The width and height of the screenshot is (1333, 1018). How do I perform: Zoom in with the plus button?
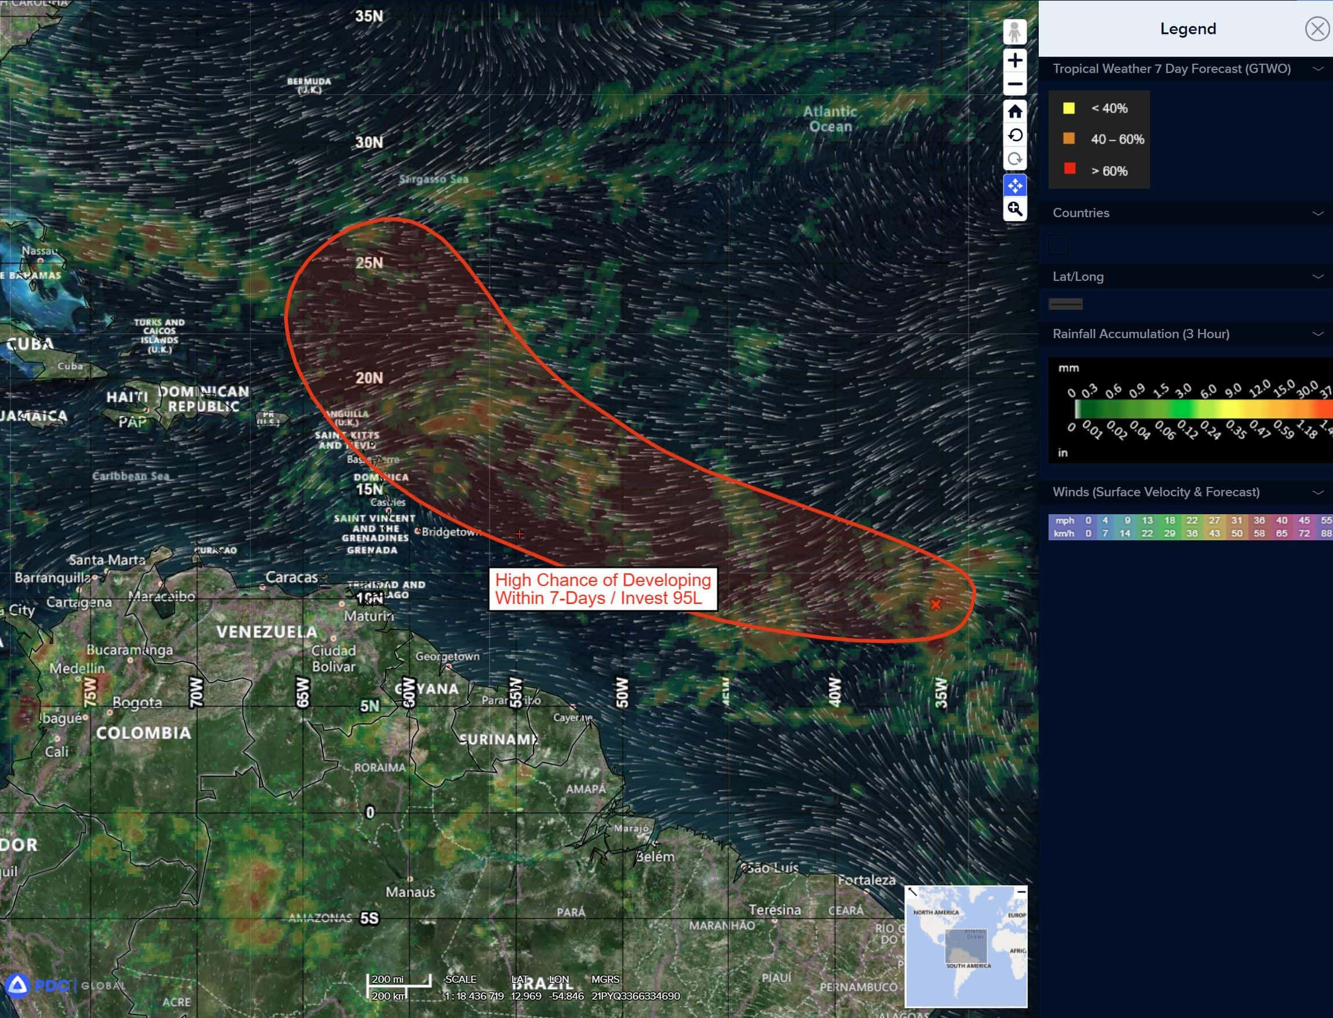click(x=1015, y=60)
